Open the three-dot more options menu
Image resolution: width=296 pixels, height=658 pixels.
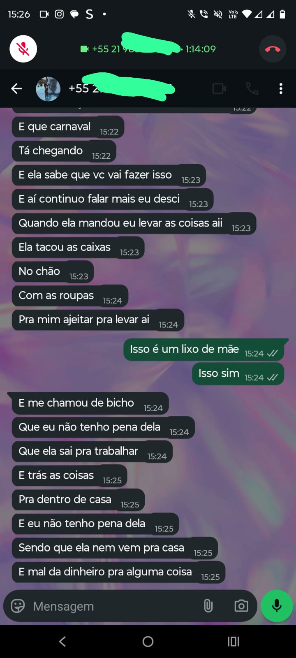[281, 88]
